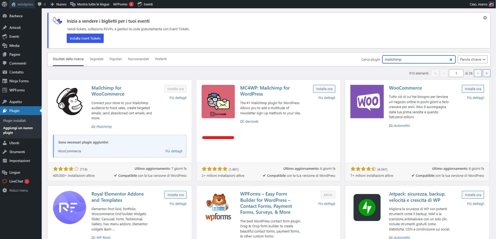Open WPForms admin bar menu
Image resolution: width=496 pixels, height=239 pixels.
[x=123, y=4]
